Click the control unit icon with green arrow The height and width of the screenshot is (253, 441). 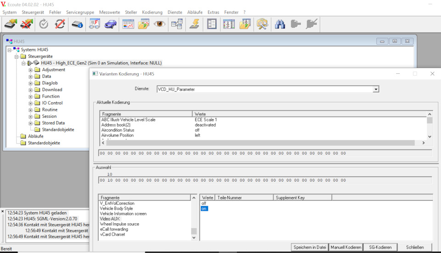point(11,24)
